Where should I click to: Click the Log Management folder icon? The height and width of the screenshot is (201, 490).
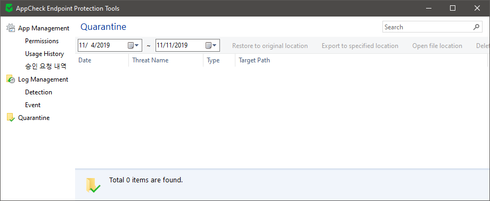pos(11,79)
